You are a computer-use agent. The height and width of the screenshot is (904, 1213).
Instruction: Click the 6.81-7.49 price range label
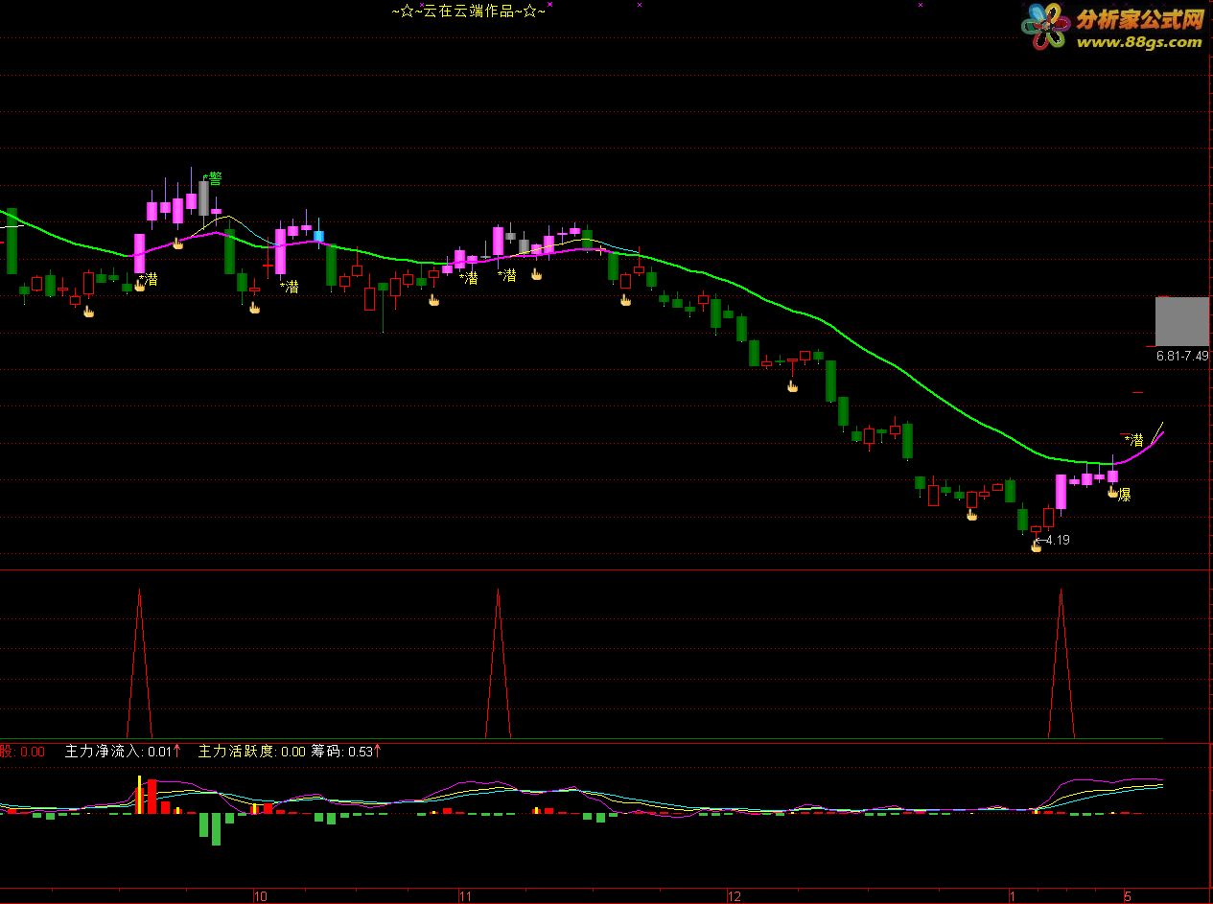(1182, 355)
